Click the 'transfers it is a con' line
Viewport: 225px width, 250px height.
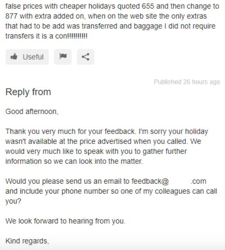[47, 36]
